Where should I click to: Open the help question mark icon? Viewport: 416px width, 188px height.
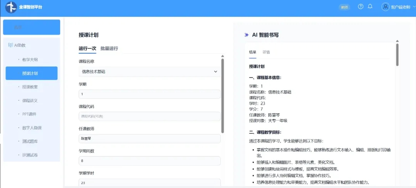tap(361, 7)
